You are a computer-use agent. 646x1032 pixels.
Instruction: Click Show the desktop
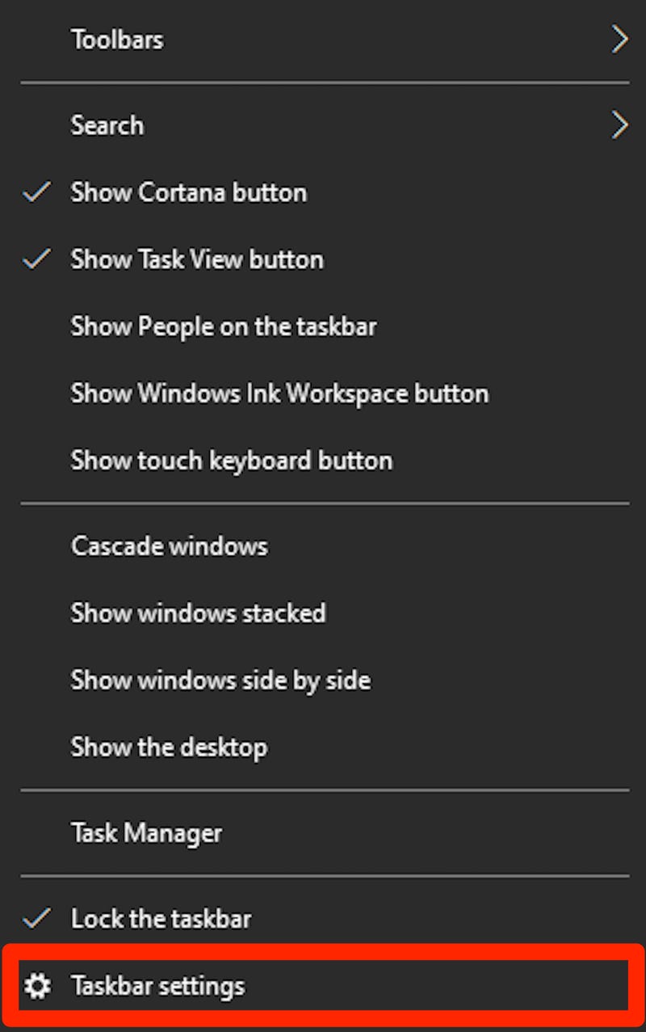pyautogui.click(x=169, y=747)
